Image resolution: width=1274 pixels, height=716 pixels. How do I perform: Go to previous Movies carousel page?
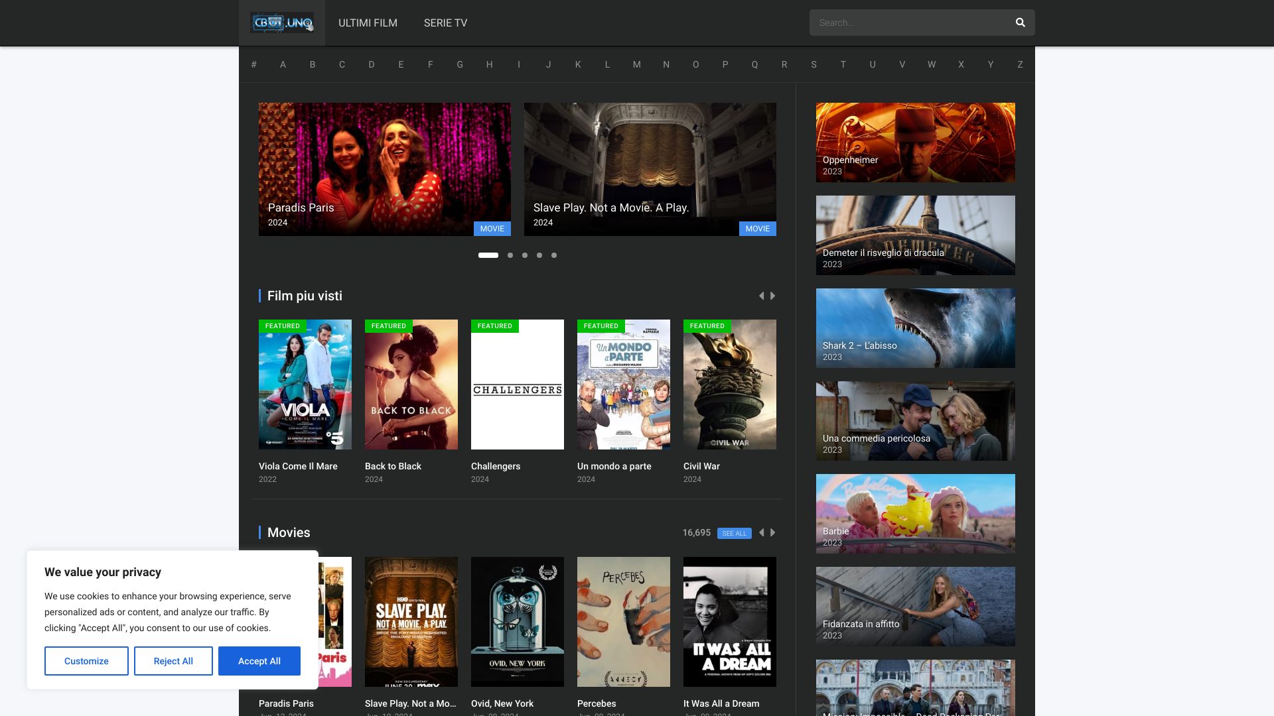tap(761, 532)
